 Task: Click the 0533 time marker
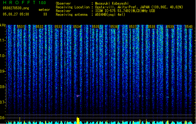pos(58,27)
